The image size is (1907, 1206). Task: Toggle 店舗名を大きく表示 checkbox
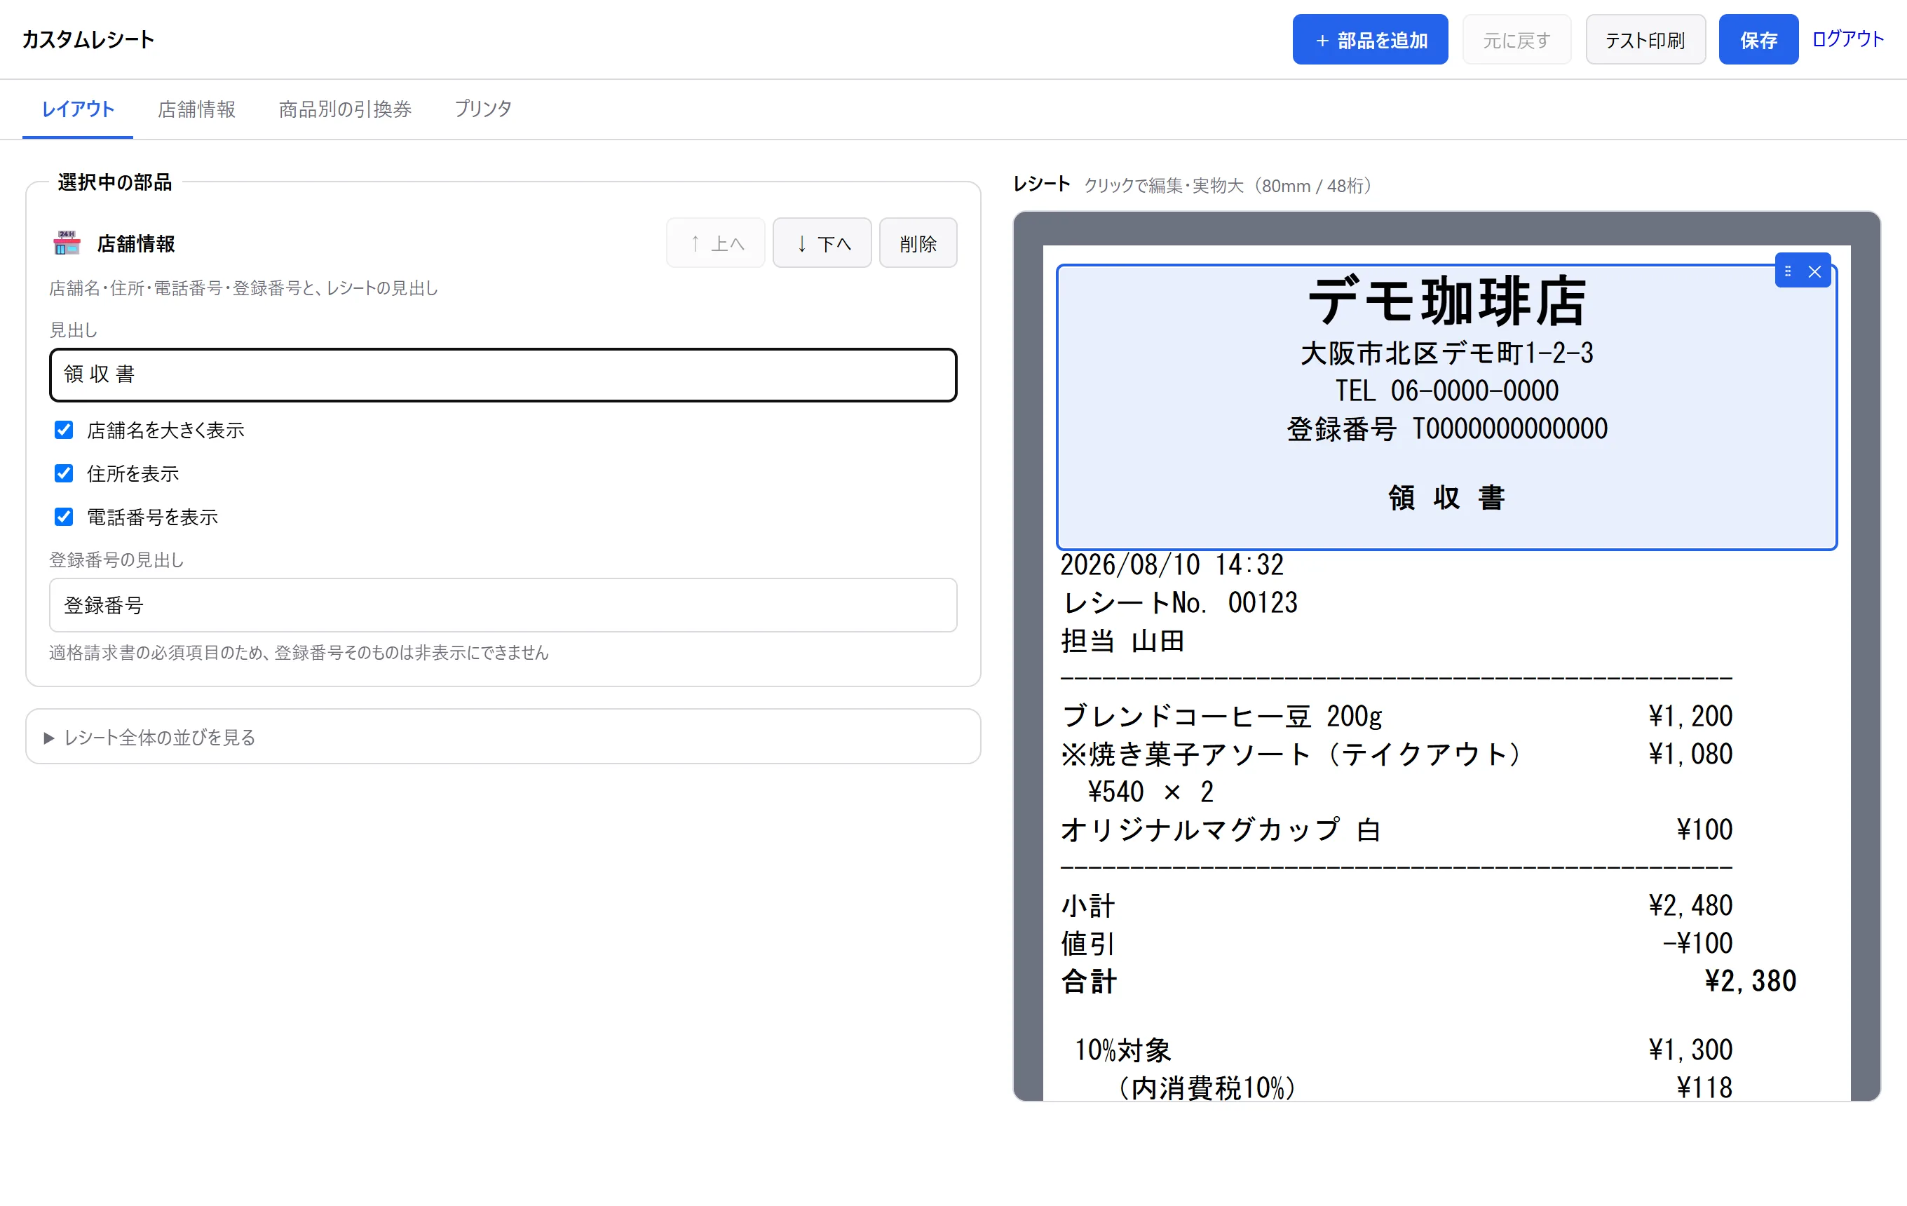[x=64, y=430]
